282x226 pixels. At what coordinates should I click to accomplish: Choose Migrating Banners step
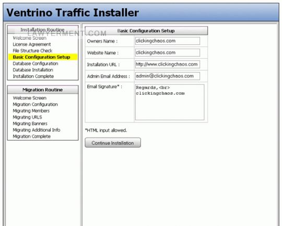pyautogui.click(x=30, y=123)
